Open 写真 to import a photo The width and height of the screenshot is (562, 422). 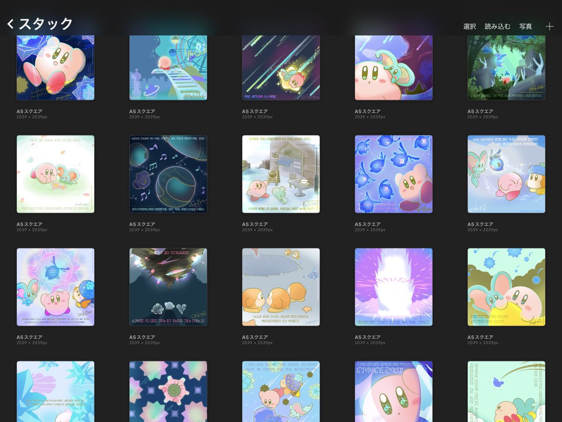[x=525, y=27]
